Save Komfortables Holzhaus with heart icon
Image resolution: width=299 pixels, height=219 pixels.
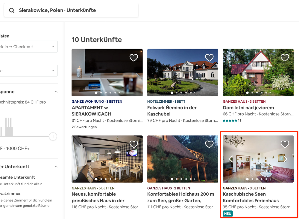pyautogui.click(x=209, y=144)
